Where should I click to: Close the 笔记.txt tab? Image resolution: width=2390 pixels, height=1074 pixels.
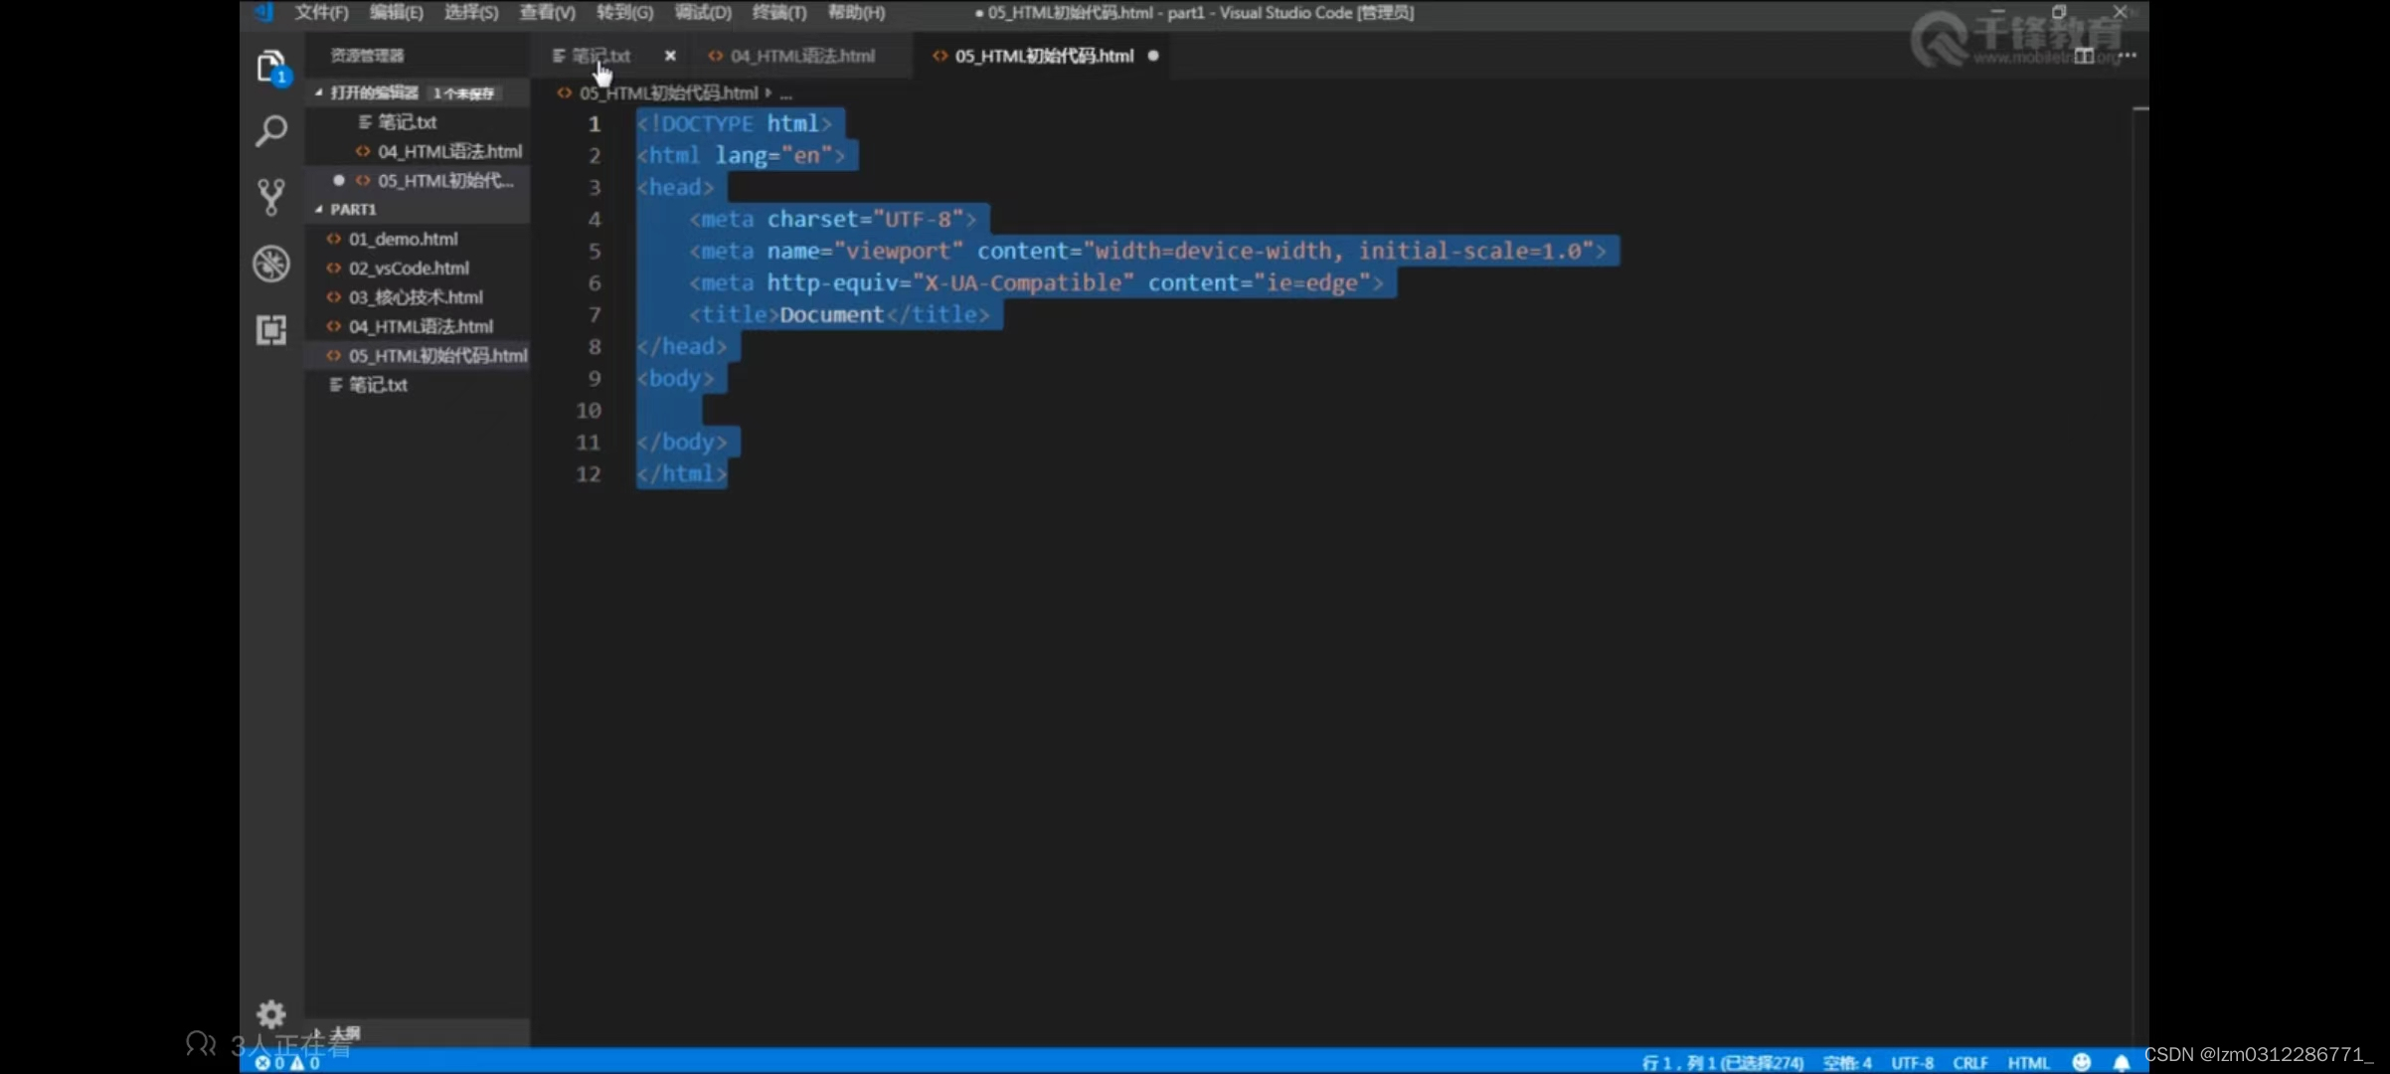pyautogui.click(x=670, y=56)
